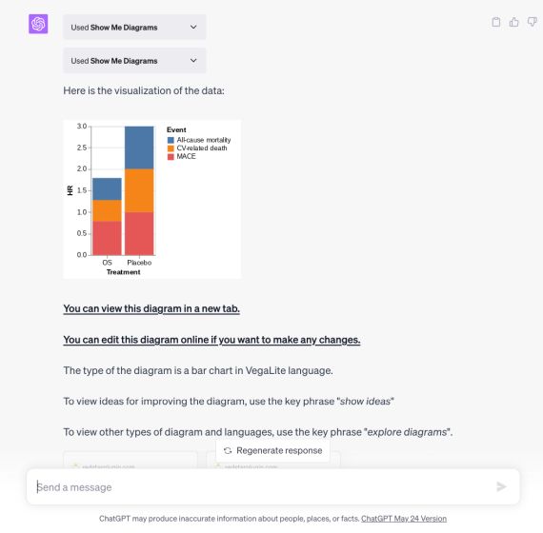Click the blue All-cause mortality legend swatch
Image resolution: width=543 pixels, height=533 pixels.
click(x=171, y=140)
